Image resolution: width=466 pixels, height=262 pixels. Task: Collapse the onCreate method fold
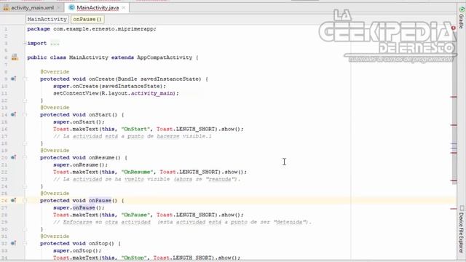(x=25, y=79)
